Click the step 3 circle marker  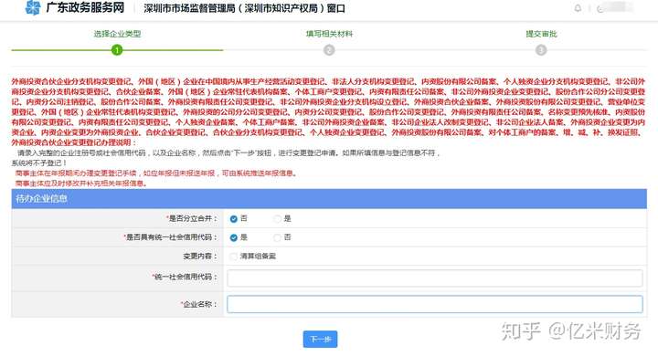[x=541, y=50]
